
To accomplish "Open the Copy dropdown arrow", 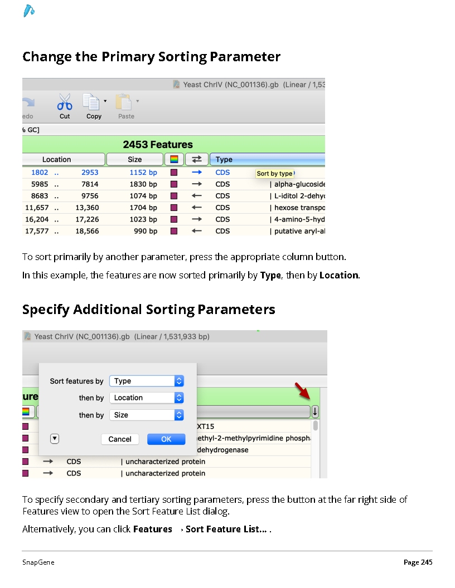I will 105,101.
